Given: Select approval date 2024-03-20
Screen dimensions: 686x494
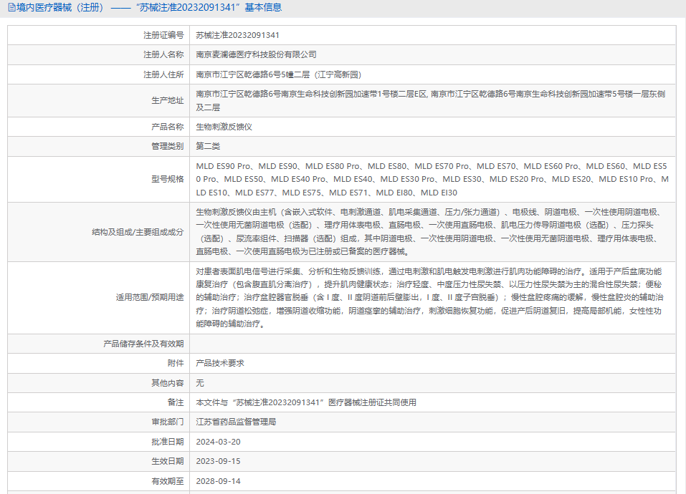Looking at the screenshot, I should coord(219,442).
